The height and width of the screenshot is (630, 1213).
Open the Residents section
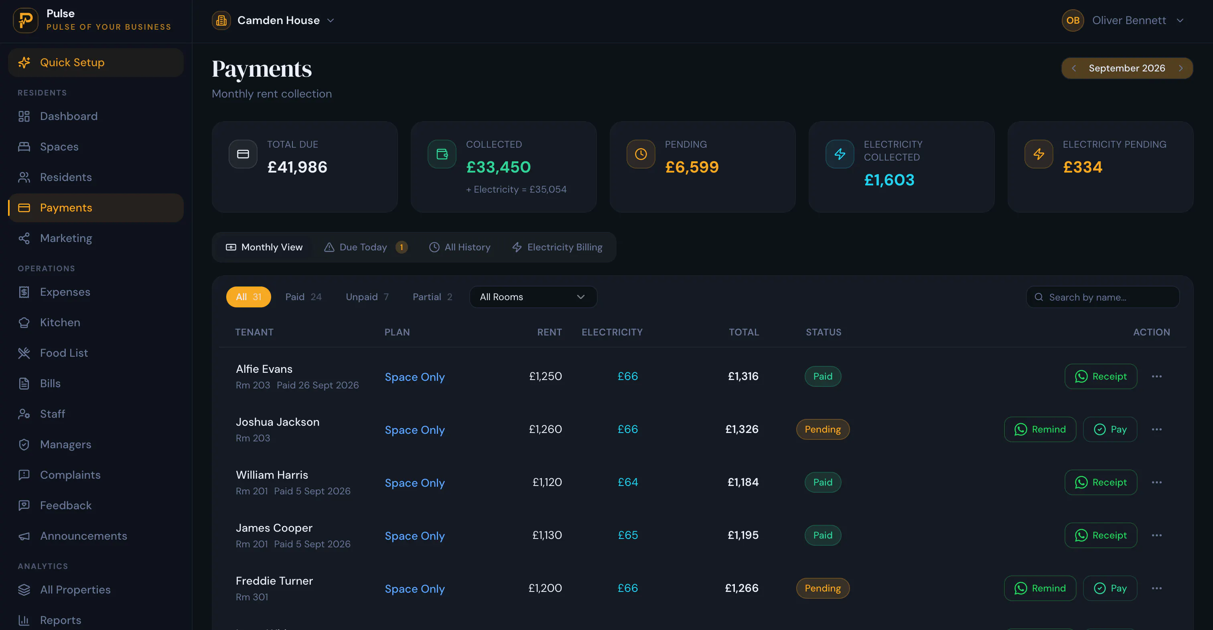(x=95, y=177)
